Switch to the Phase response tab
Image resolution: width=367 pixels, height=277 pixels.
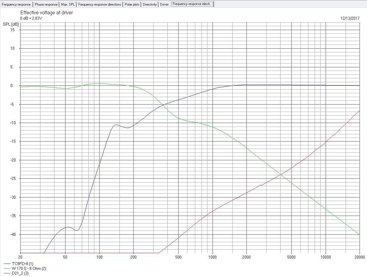click(x=46, y=4)
